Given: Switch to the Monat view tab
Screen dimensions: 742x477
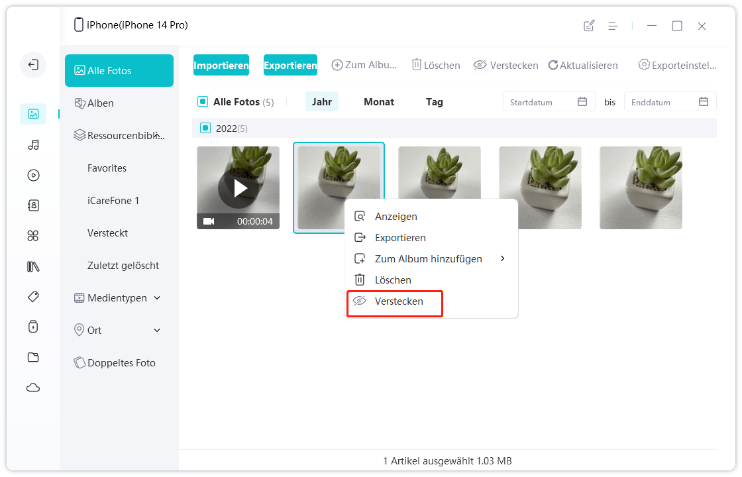Looking at the screenshot, I should [379, 102].
